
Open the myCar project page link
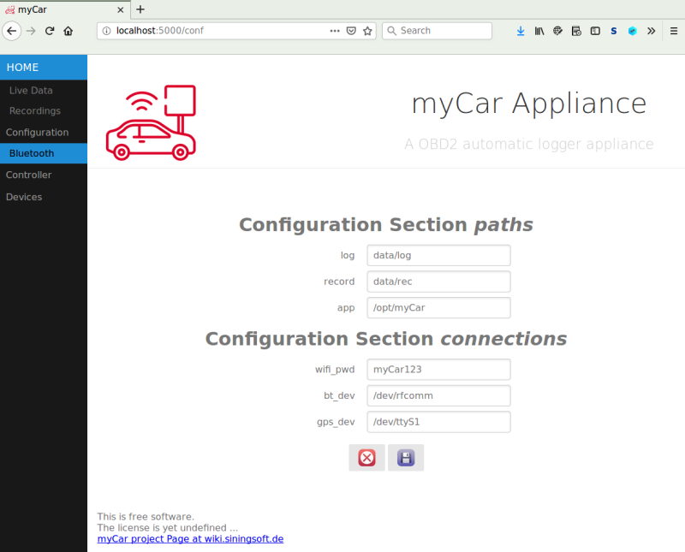click(190, 538)
